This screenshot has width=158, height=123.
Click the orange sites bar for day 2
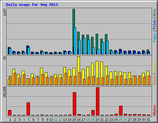15,79
